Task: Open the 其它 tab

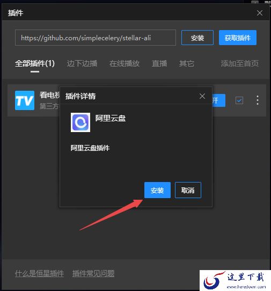Action: (186, 64)
